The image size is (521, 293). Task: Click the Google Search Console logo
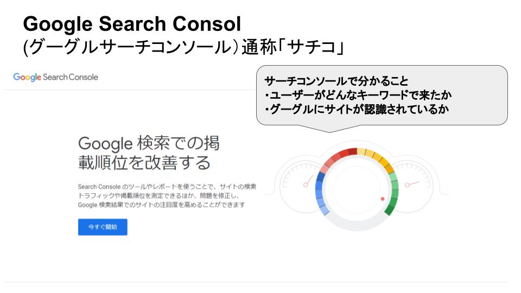[55, 77]
